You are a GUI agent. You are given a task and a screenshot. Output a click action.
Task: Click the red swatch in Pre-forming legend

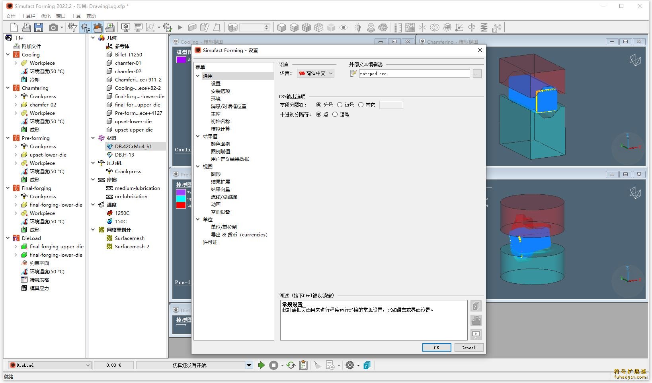tap(181, 205)
